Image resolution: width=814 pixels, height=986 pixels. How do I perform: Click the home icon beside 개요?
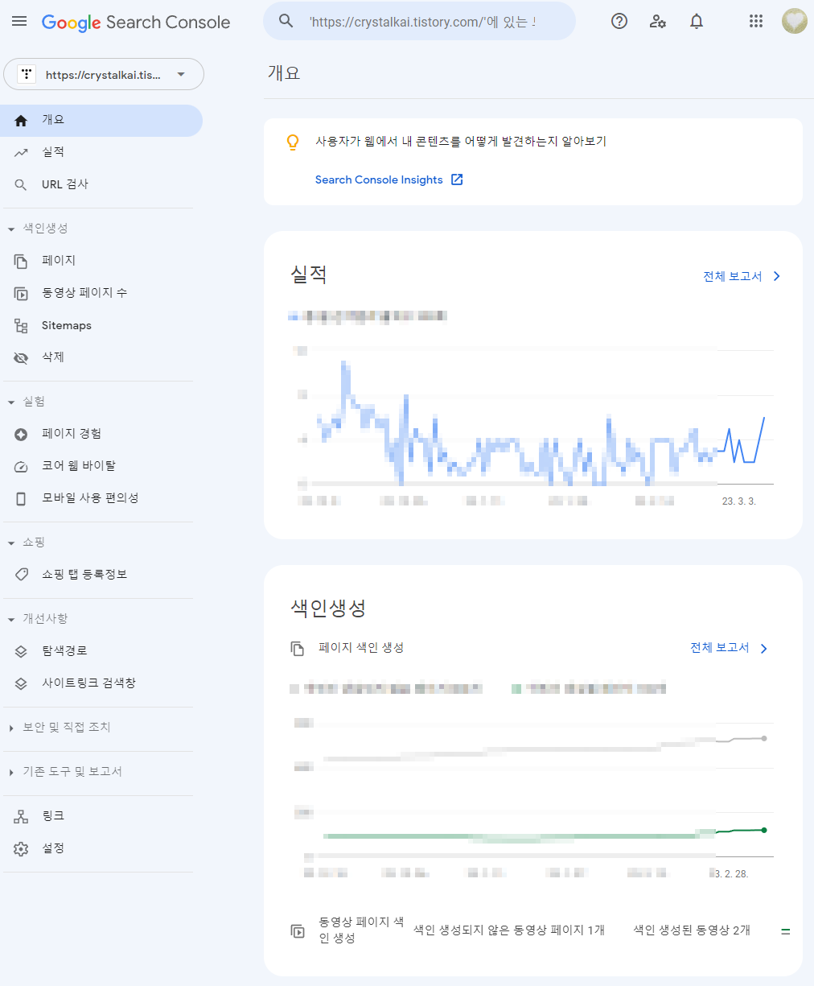[x=21, y=121]
